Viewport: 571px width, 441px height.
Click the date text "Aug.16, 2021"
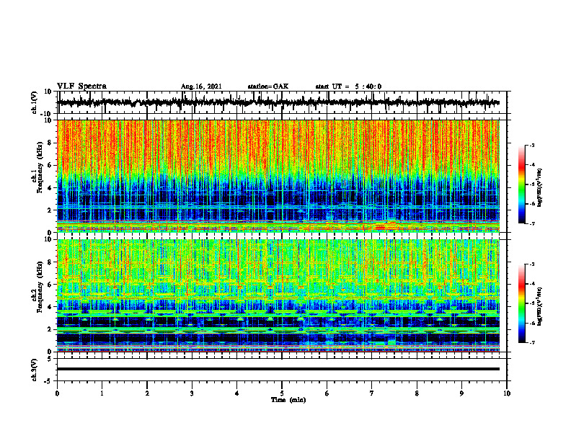tap(201, 86)
